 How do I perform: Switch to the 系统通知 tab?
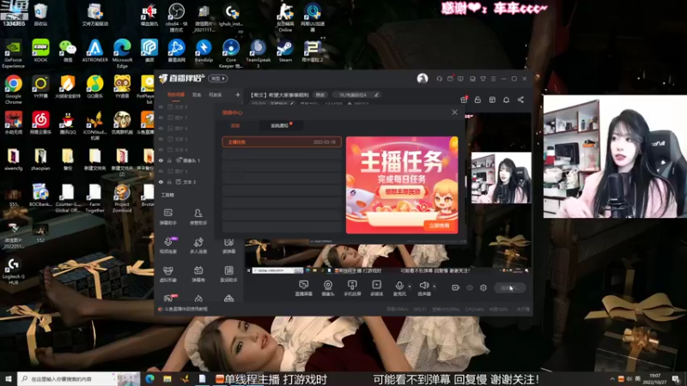tap(279, 125)
